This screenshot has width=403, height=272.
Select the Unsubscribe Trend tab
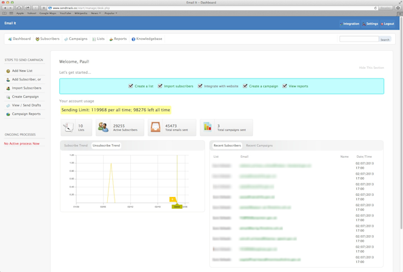click(106, 146)
